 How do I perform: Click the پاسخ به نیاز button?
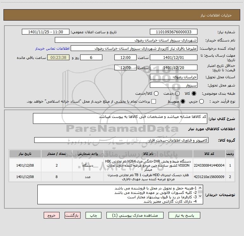point(184,215)
